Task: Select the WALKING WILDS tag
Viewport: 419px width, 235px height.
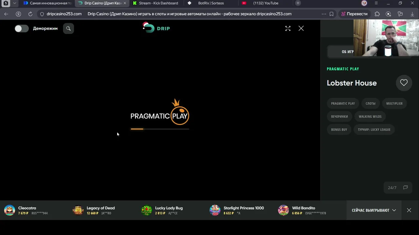Action: click(370, 117)
